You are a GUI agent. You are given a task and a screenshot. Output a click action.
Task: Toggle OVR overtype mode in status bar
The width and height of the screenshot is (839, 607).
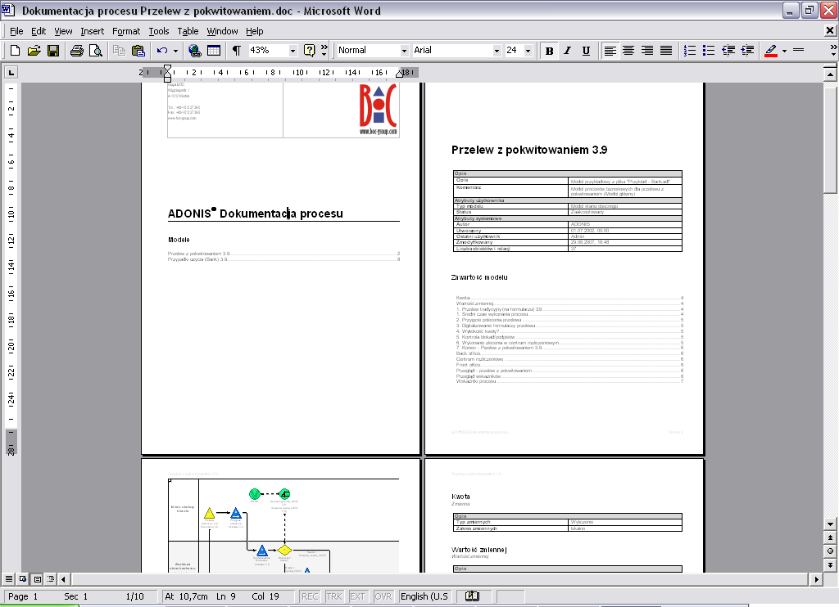tap(383, 596)
